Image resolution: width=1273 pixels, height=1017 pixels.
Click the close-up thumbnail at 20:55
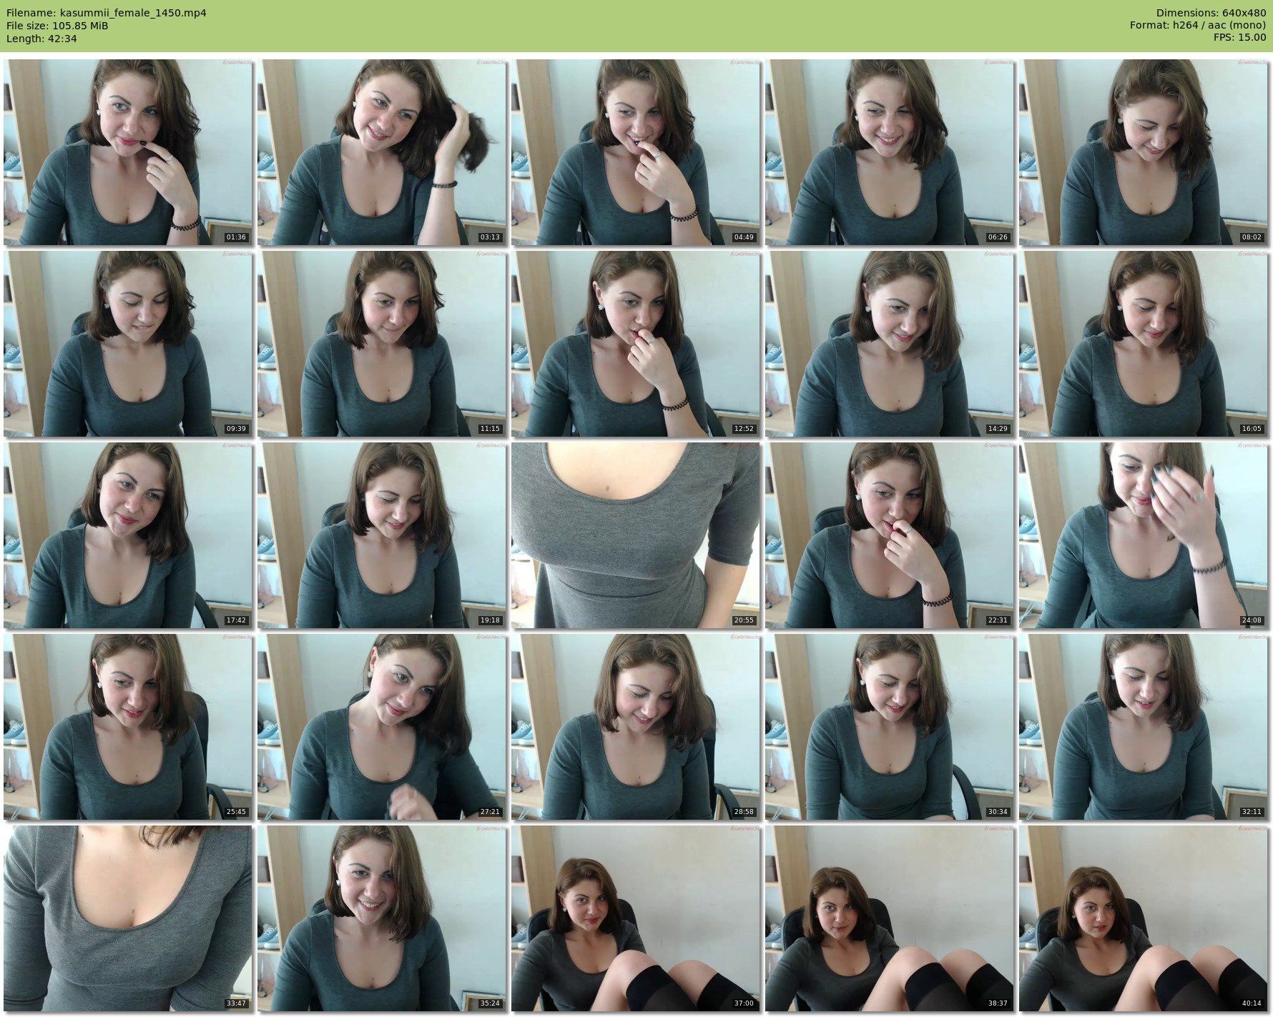coord(635,535)
